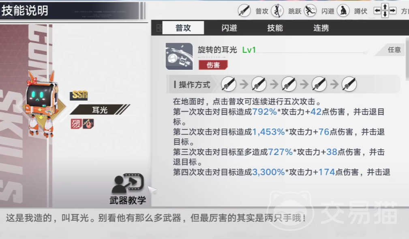This screenshot has height=239, width=409.
Task: Open the 武器教学 weapon tutorial video icon
Action: [128, 183]
